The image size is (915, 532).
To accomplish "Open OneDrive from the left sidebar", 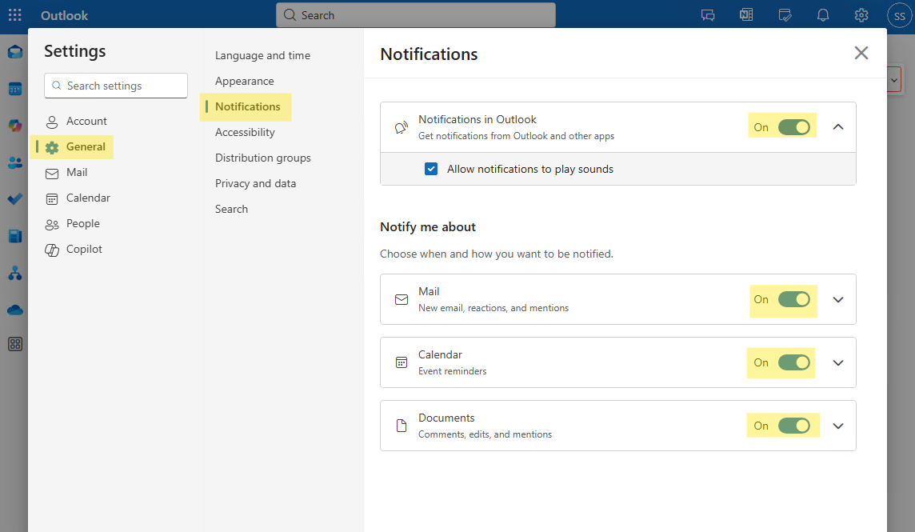I will coord(14,310).
